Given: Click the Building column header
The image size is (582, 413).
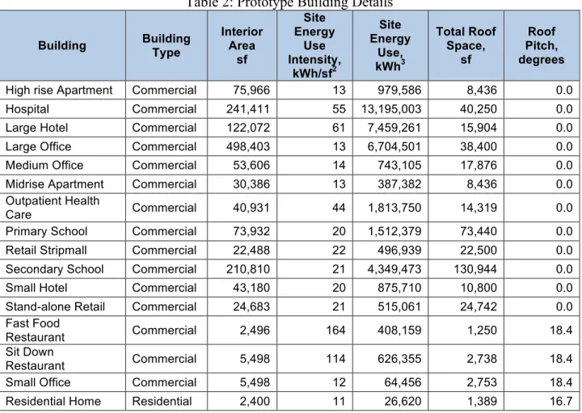Looking at the screenshot, I should click(x=62, y=45).
